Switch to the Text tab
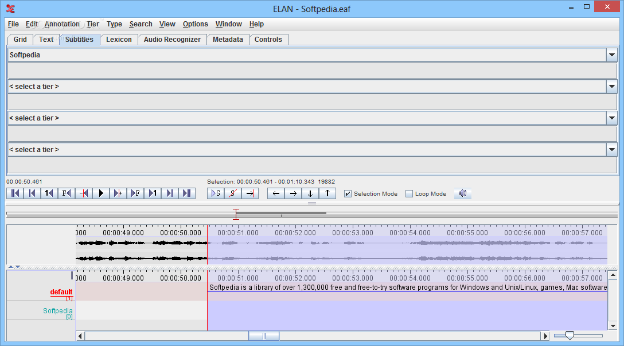Viewport: 624px width, 346px height. point(46,40)
